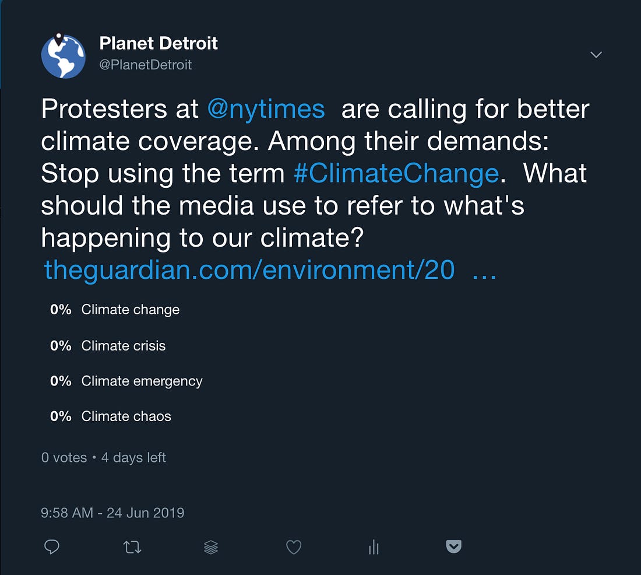The height and width of the screenshot is (575, 641).
Task: View tweet activity bar chart icon
Action: tap(374, 547)
